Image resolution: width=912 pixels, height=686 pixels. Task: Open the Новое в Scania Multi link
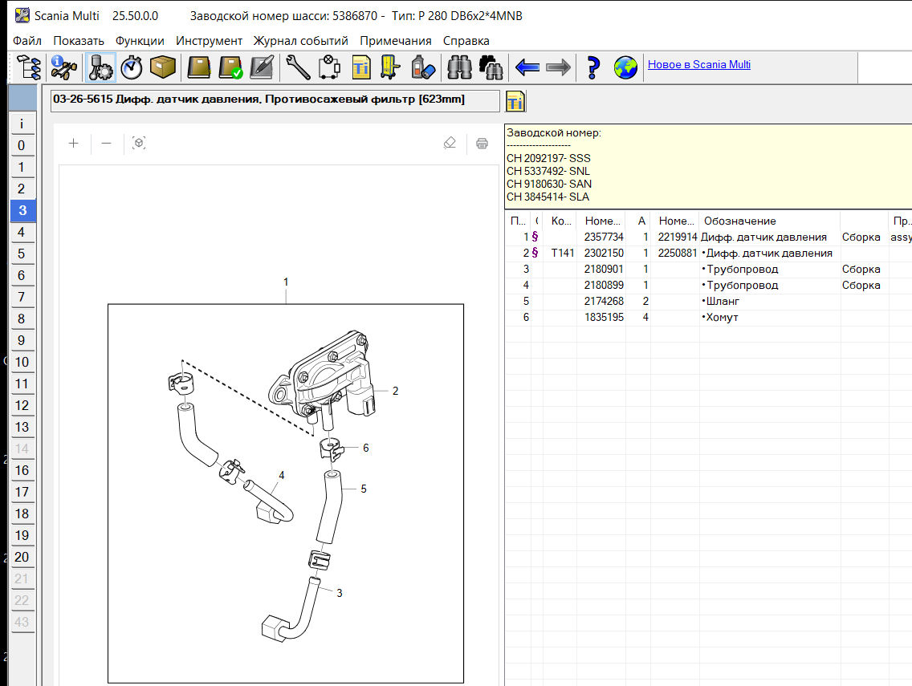pos(699,64)
